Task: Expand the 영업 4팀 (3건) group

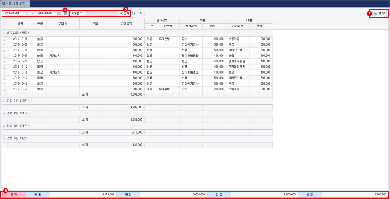Action: click(4, 138)
